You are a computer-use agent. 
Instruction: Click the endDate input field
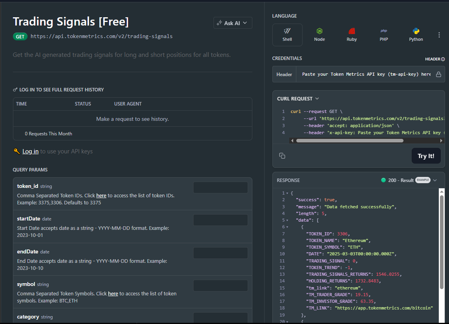point(221,253)
